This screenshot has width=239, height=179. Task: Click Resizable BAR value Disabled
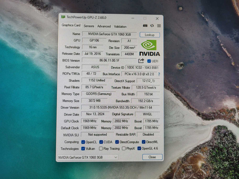148,135
